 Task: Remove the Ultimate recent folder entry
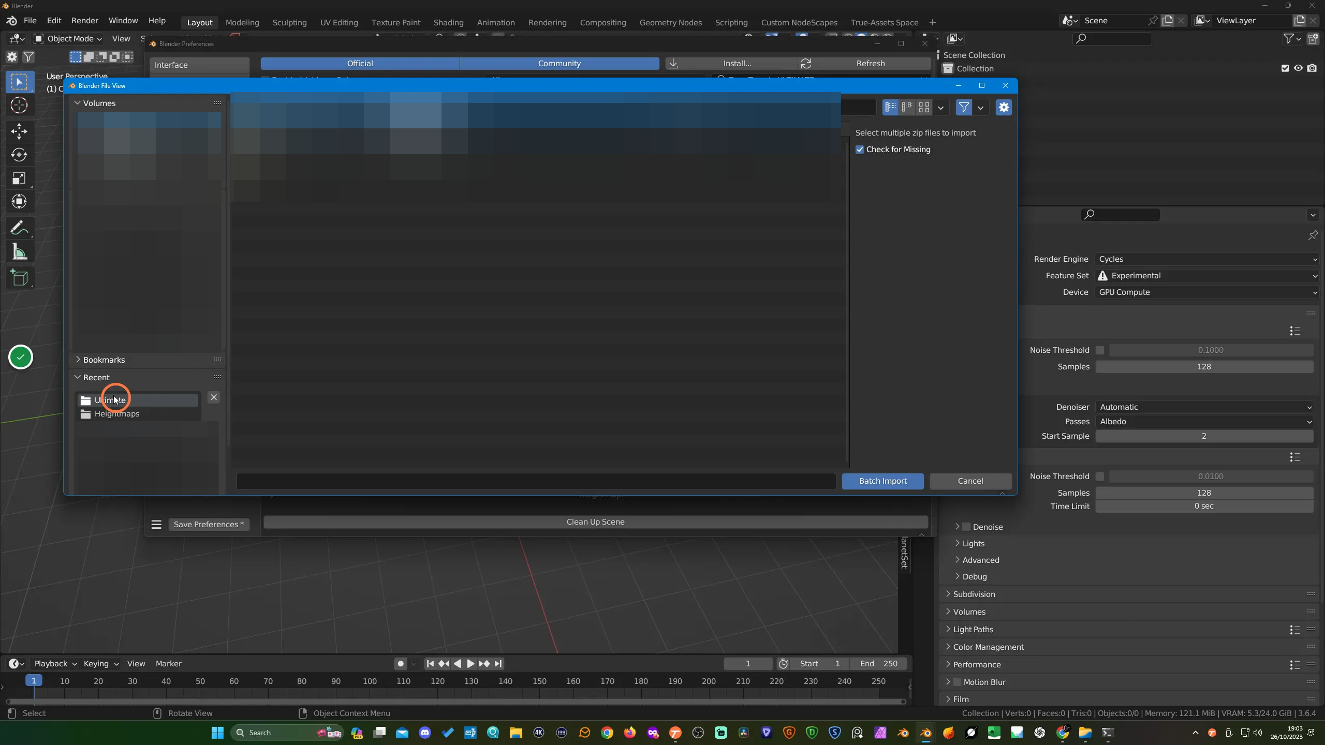point(214,397)
